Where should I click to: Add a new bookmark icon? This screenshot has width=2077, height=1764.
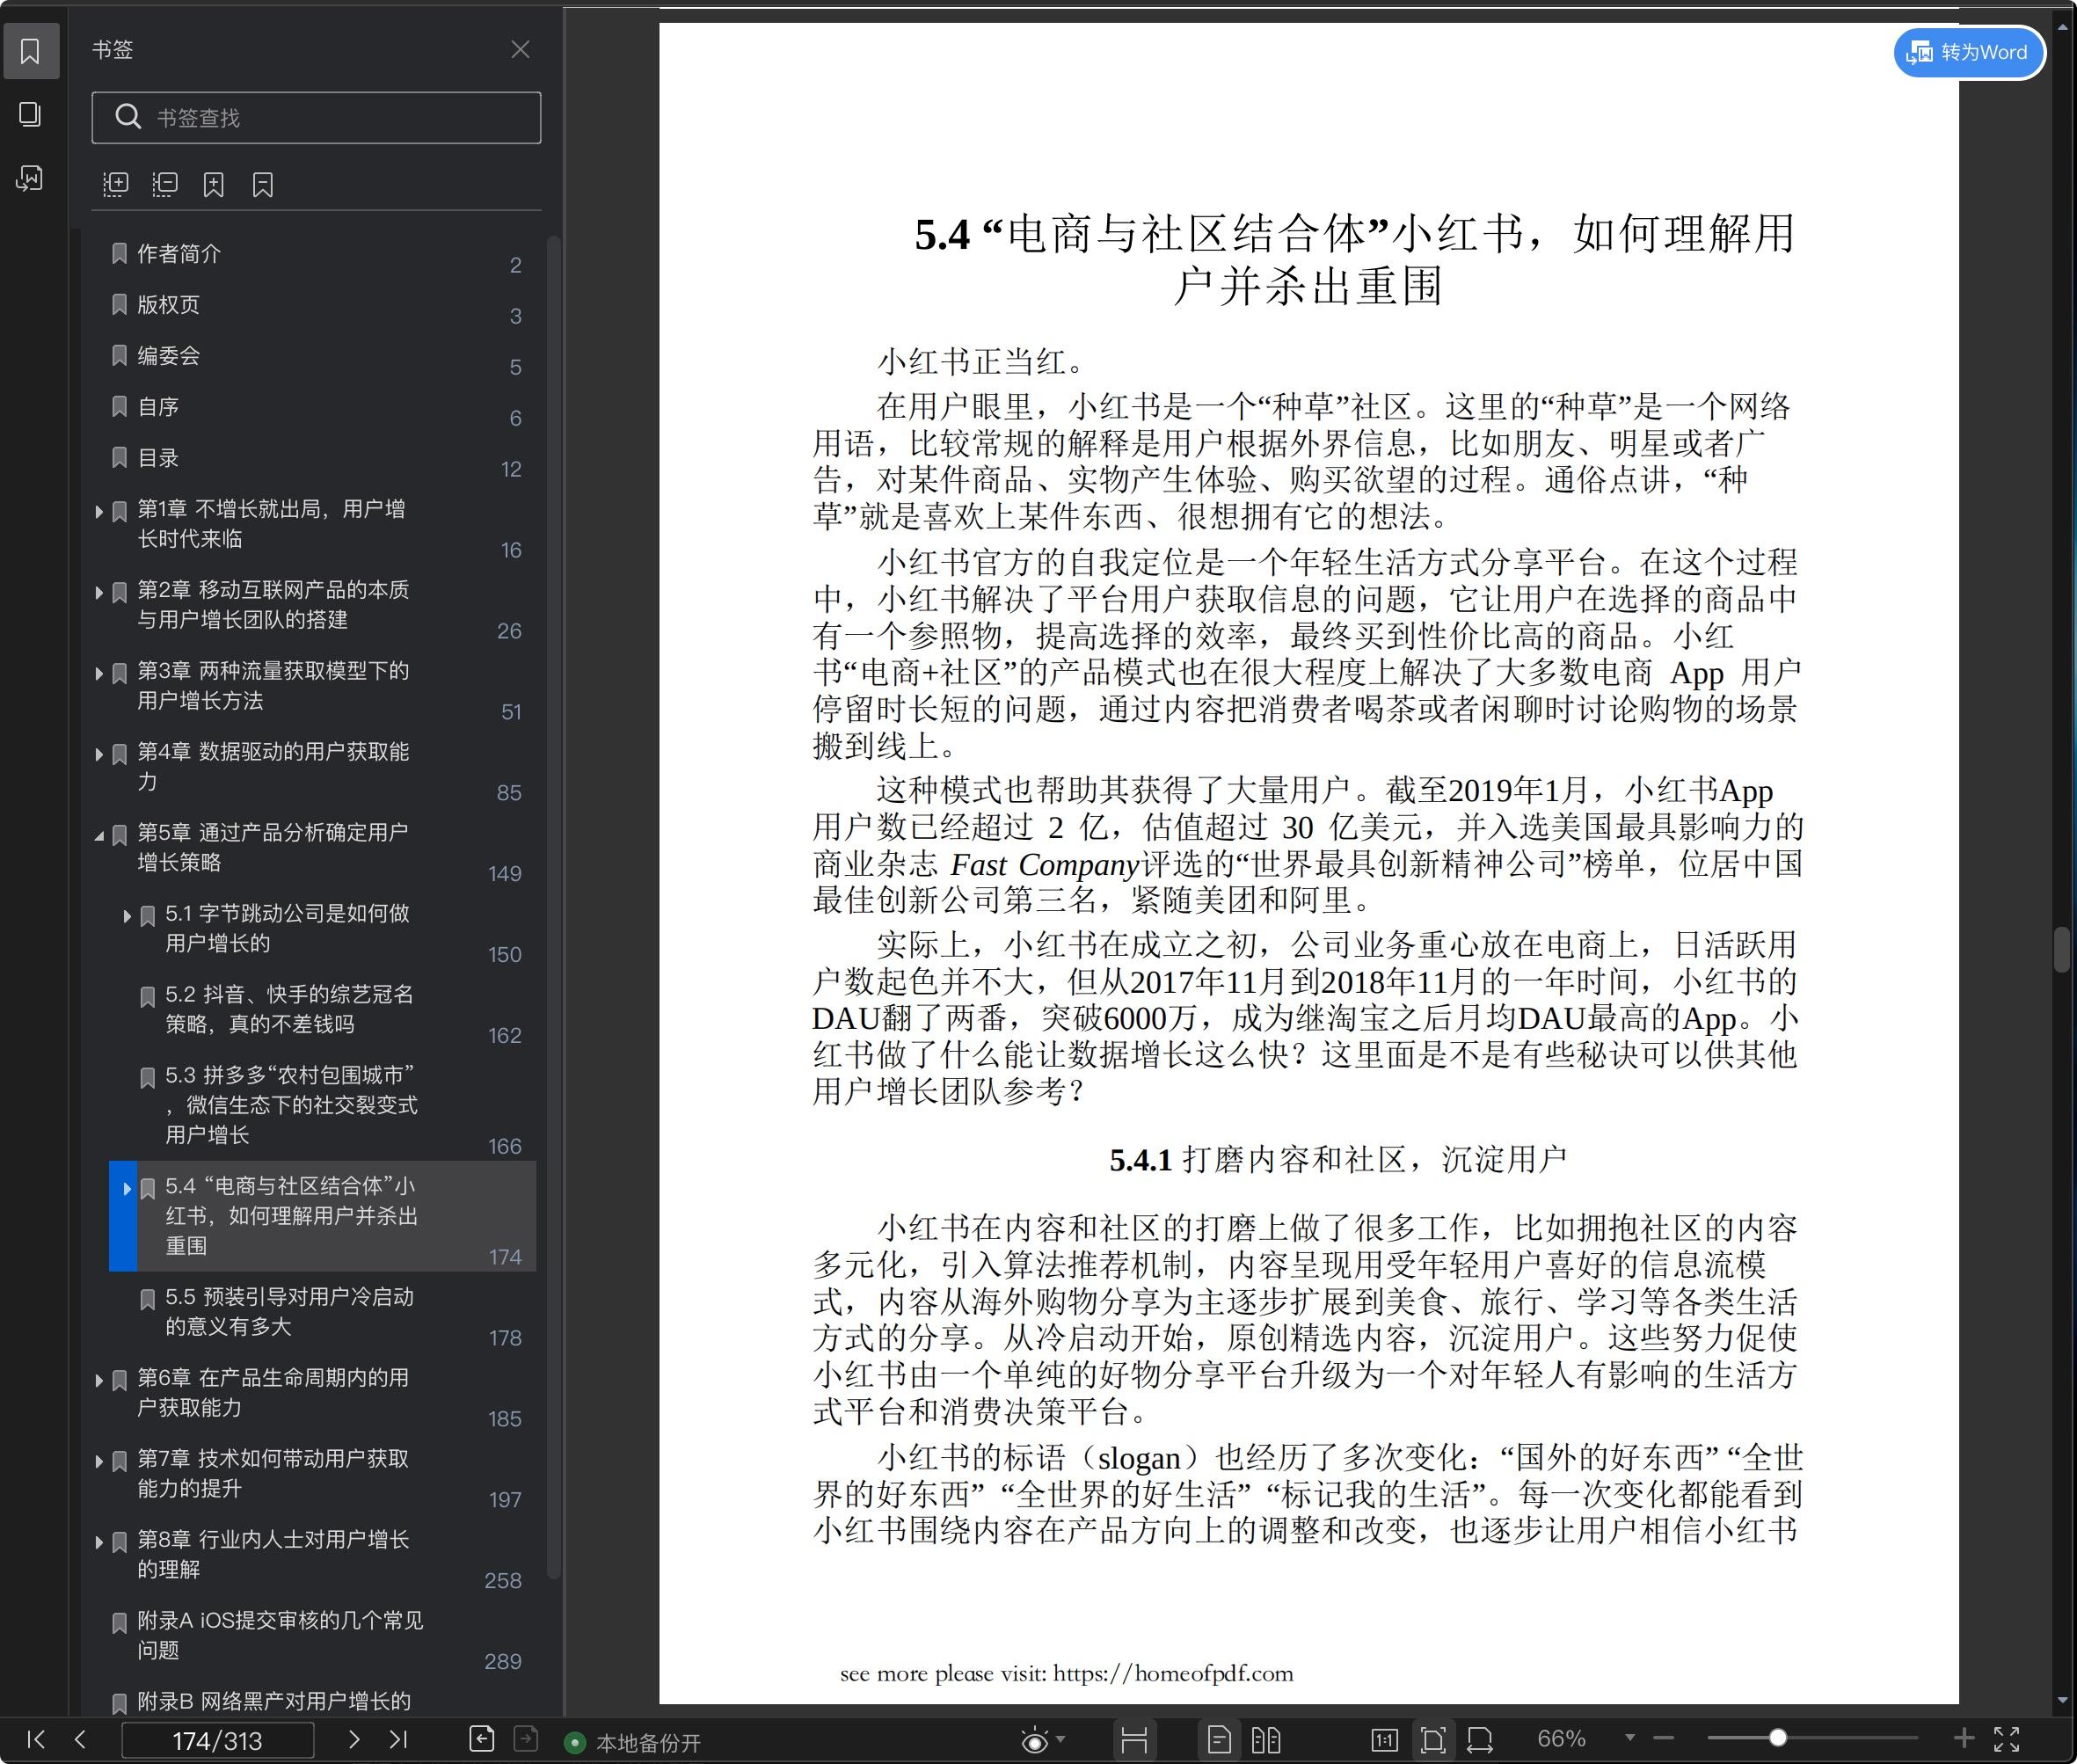click(x=214, y=184)
